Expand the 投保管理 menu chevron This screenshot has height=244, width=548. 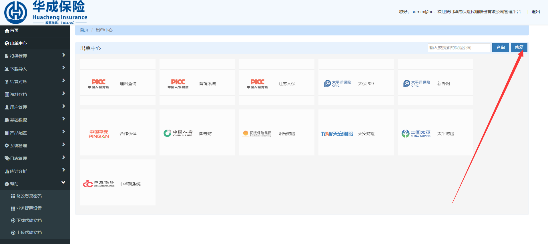pyautogui.click(x=64, y=55)
